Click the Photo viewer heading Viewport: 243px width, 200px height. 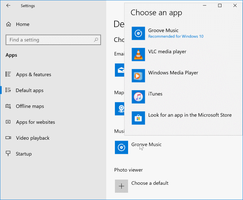(128, 170)
